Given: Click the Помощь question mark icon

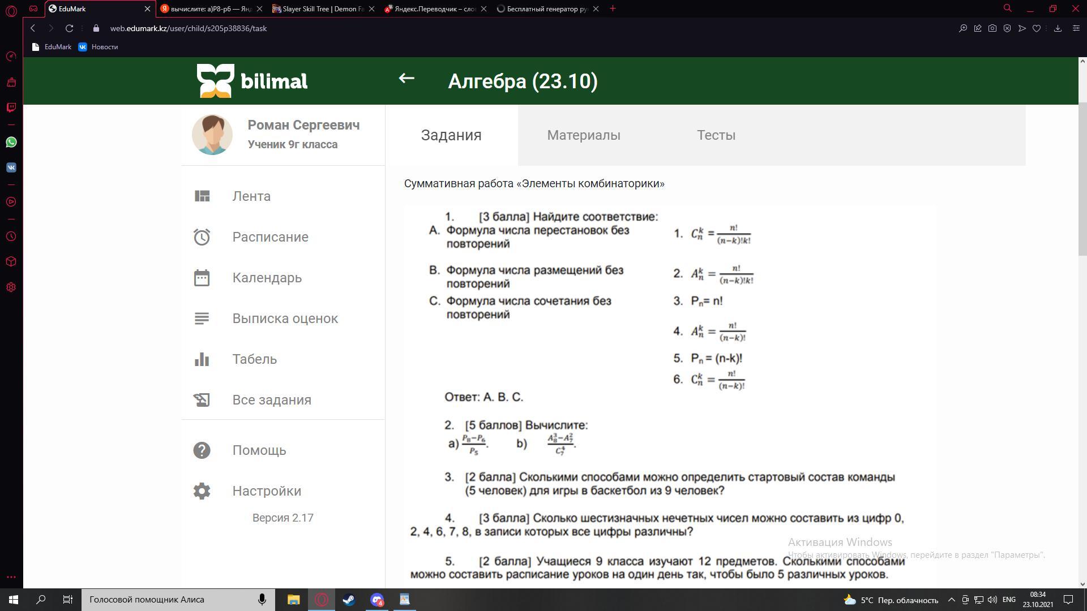Looking at the screenshot, I should point(202,450).
